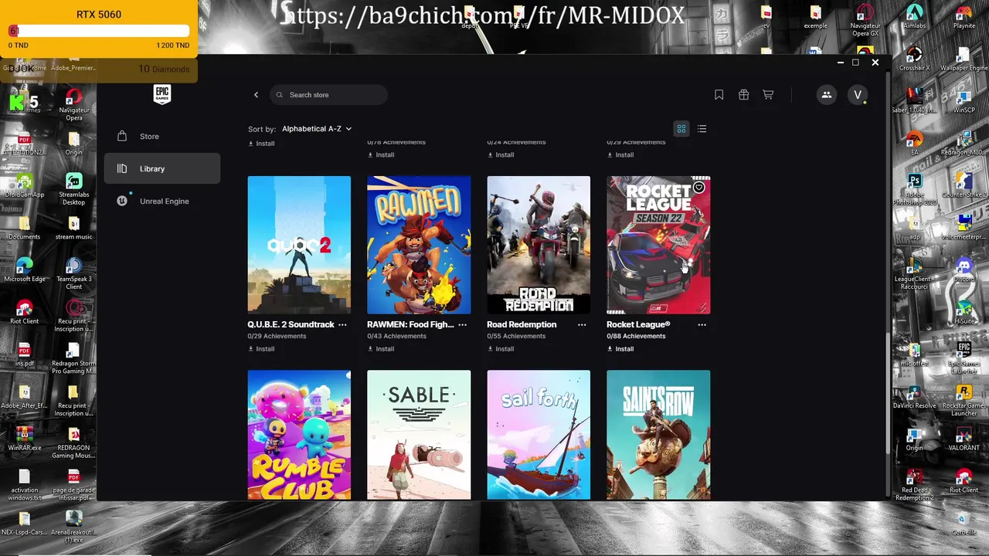The width and height of the screenshot is (989, 556).
Task: Go back using the arrow beside search
Action: pyautogui.click(x=256, y=95)
